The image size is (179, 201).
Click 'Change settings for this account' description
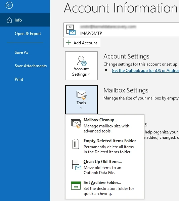[141, 64]
